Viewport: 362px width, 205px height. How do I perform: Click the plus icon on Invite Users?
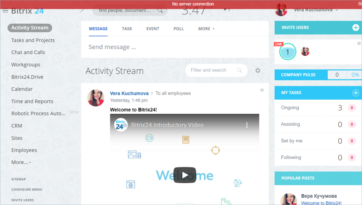coord(356,28)
